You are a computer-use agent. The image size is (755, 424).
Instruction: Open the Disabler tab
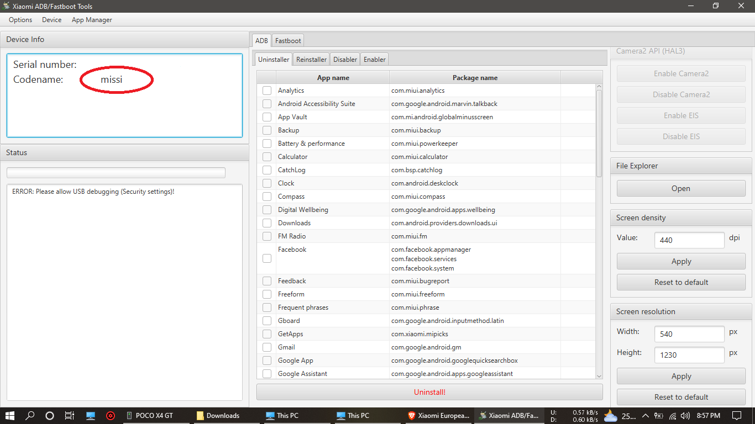(345, 60)
